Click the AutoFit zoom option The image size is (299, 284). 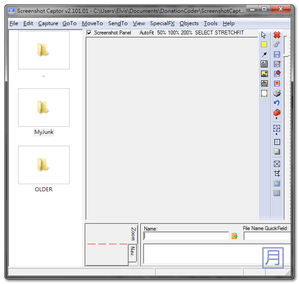point(147,33)
